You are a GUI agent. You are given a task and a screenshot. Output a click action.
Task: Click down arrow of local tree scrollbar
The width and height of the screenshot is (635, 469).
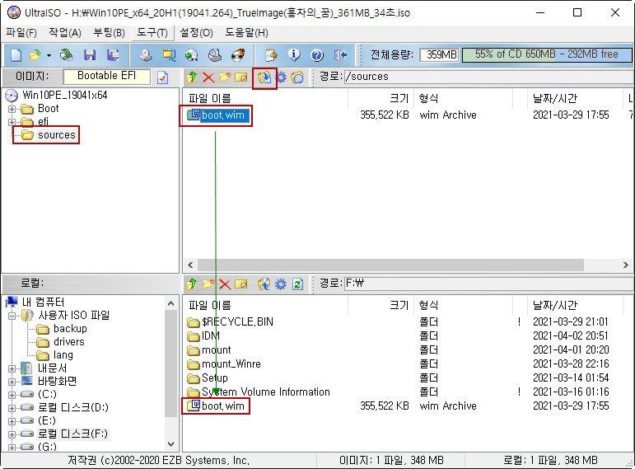click(x=171, y=444)
